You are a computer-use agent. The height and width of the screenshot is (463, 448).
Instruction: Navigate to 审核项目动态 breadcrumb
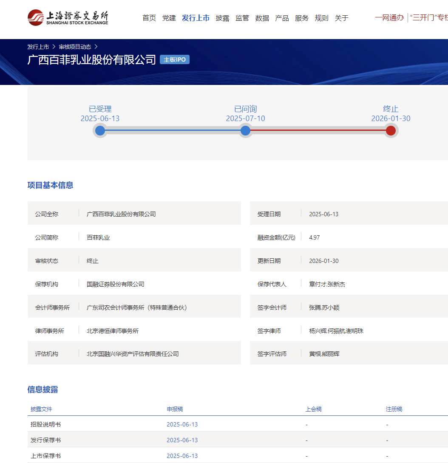(x=75, y=47)
